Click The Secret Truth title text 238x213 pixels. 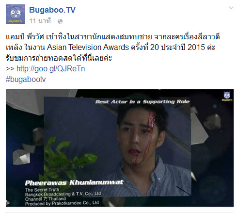pyautogui.click(x=42, y=190)
